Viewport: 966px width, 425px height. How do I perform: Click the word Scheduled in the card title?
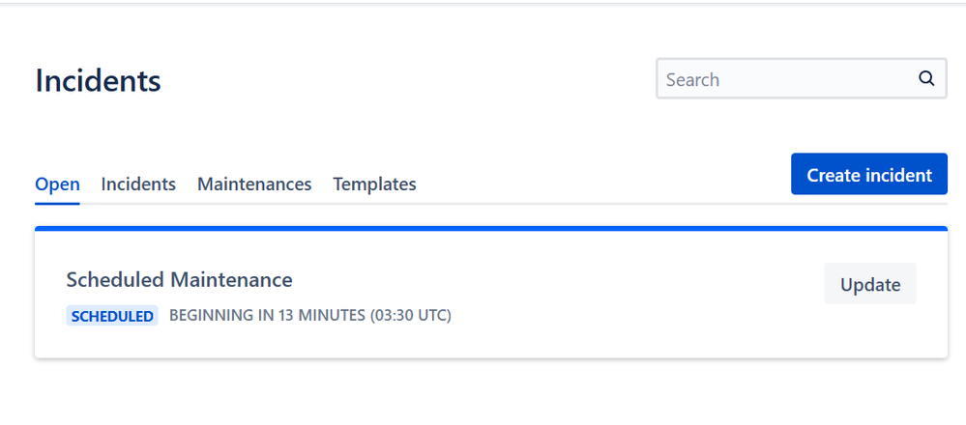(x=115, y=280)
